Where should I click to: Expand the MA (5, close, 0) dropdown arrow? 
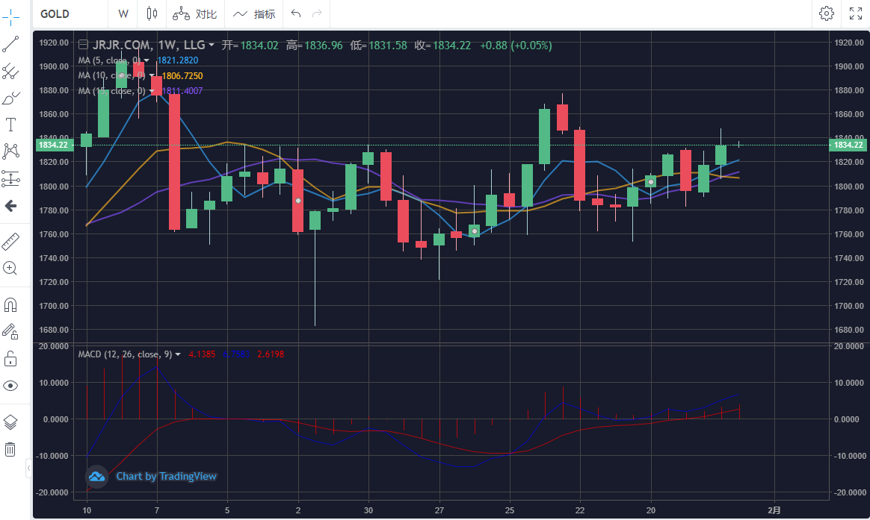(x=146, y=60)
